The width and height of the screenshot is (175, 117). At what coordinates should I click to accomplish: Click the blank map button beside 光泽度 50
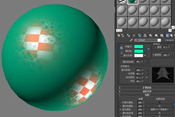147,74
